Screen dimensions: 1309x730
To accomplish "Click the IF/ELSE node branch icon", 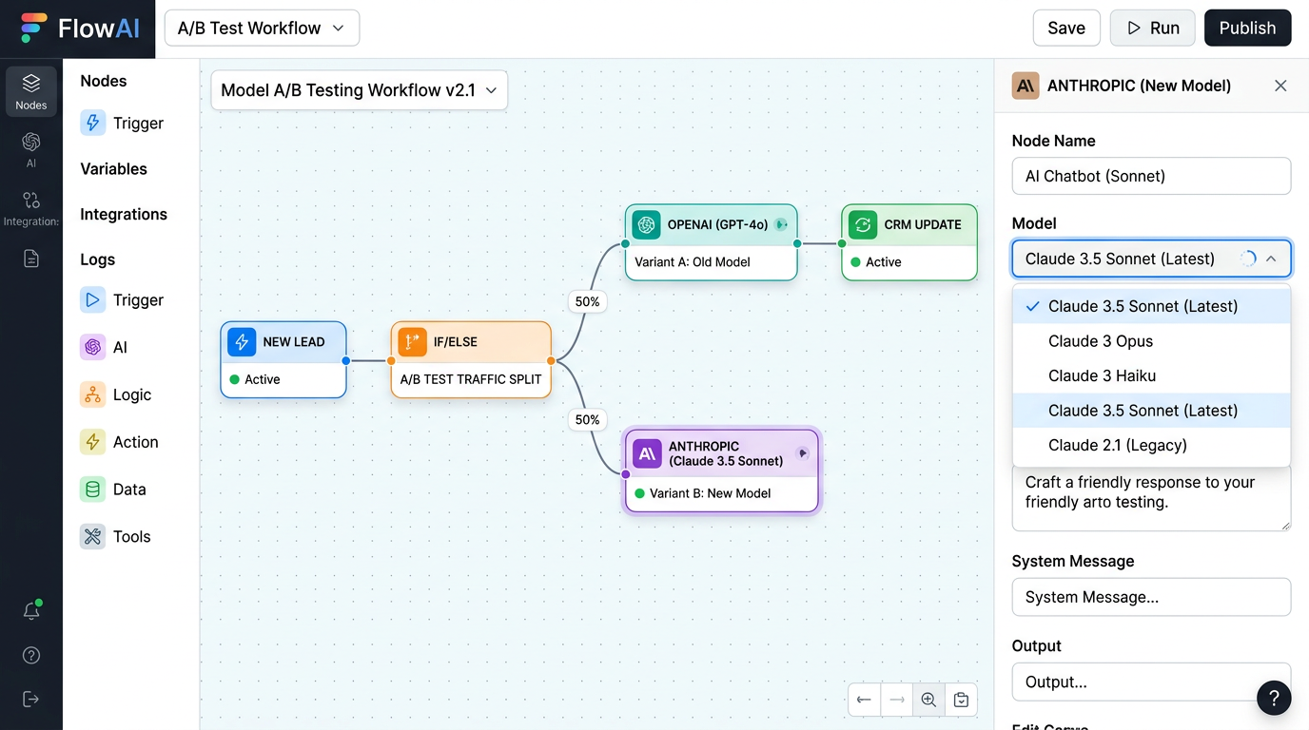I will click(x=413, y=341).
